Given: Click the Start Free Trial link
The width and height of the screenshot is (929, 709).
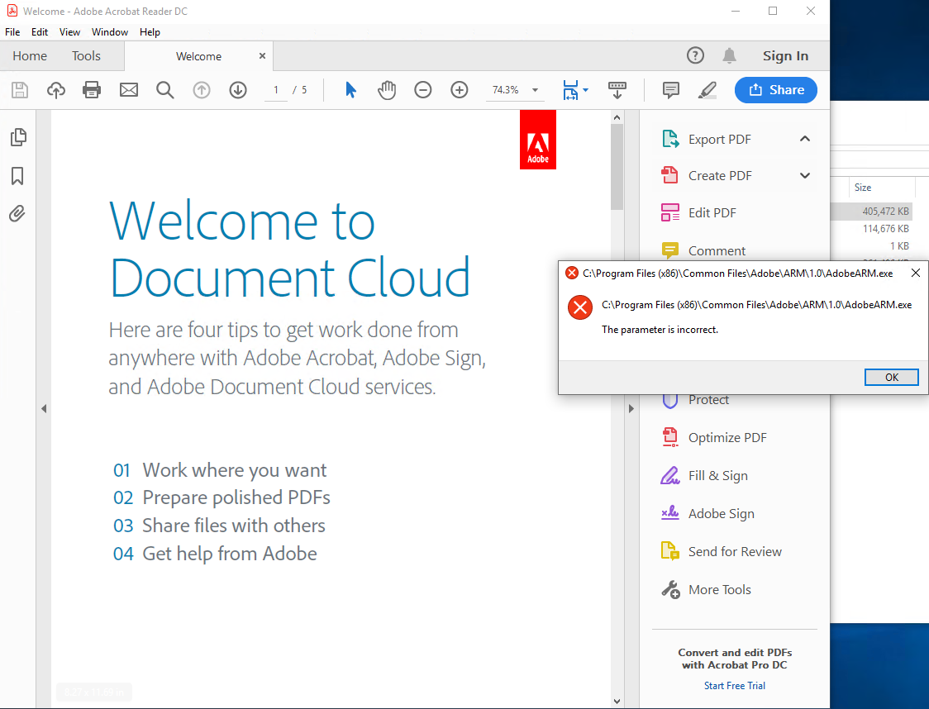Looking at the screenshot, I should (x=735, y=685).
